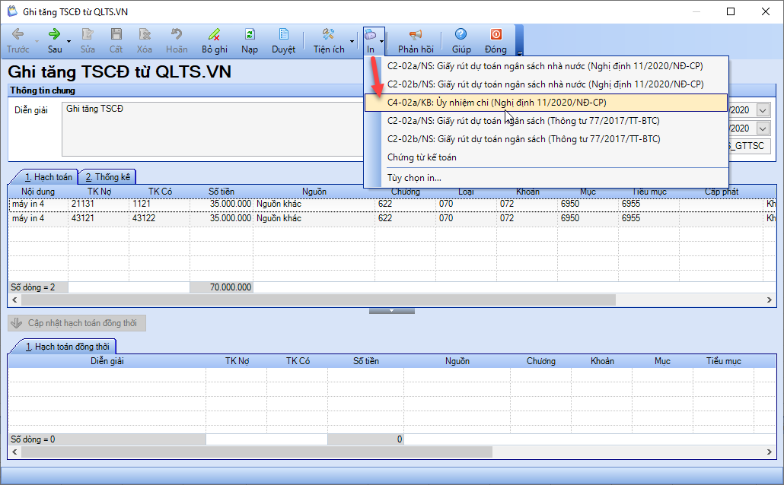Click the Đóng red close icon
The width and height of the screenshot is (784, 485).
pyautogui.click(x=496, y=34)
